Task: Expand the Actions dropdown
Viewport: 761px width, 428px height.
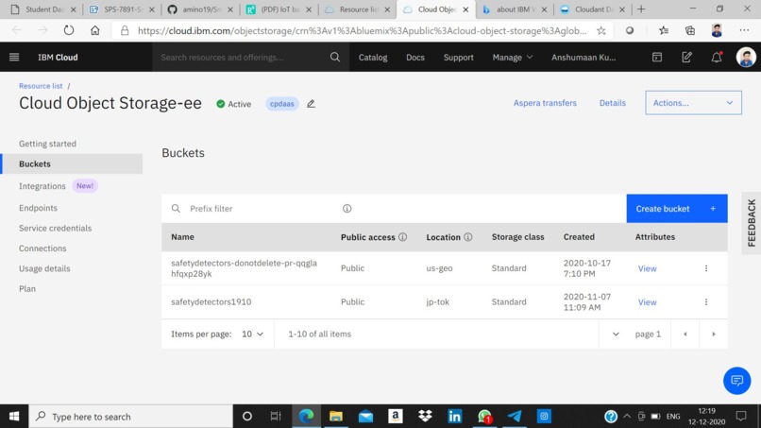Action: click(693, 103)
